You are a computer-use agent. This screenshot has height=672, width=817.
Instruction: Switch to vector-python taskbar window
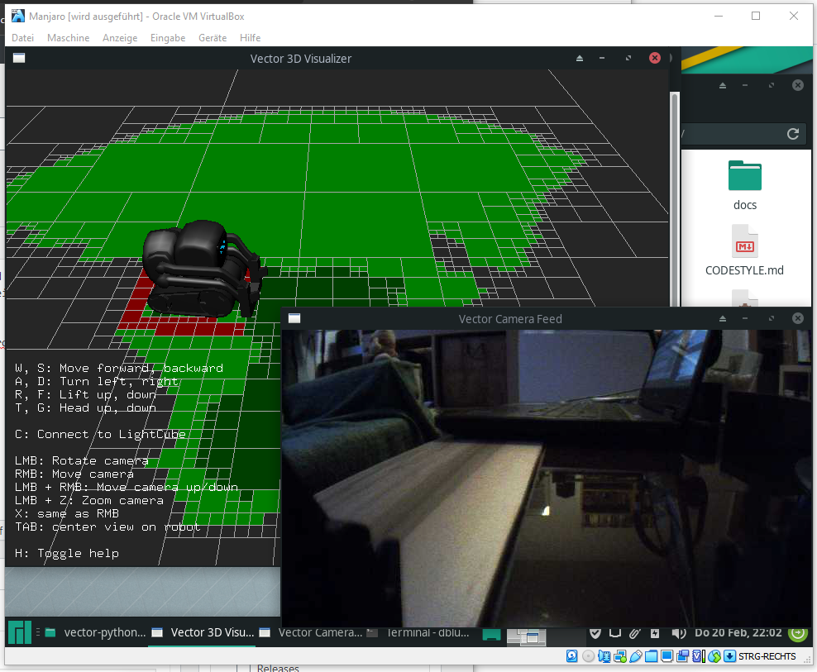click(x=95, y=632)
